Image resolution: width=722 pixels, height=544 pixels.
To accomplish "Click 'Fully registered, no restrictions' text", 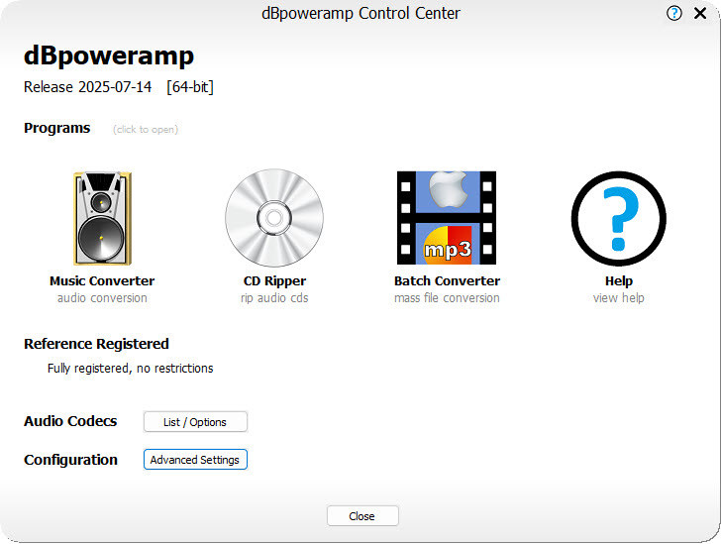I will [x=131, y=369].
